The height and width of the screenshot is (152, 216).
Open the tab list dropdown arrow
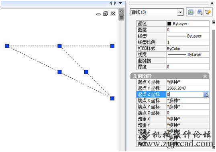coord(120,3)
